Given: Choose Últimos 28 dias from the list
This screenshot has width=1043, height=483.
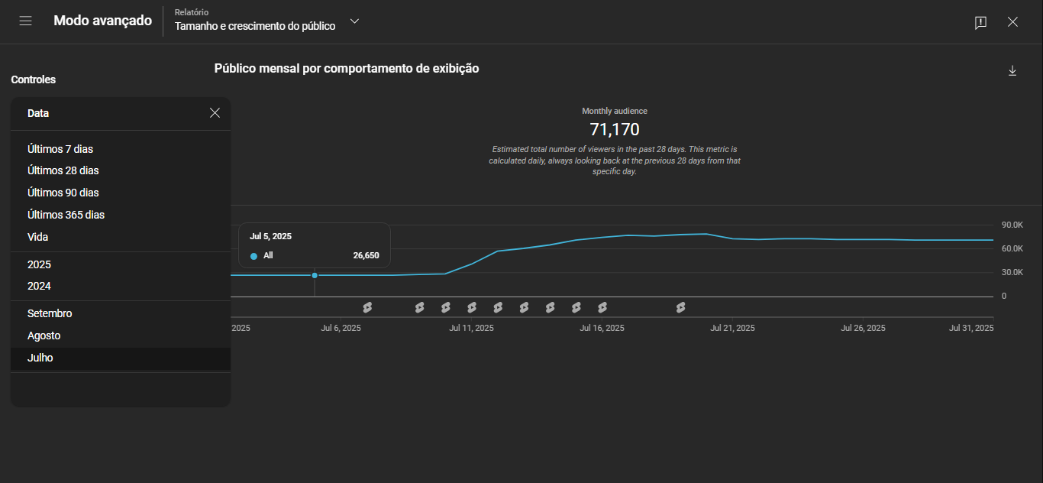Looking at the screenshot, I should [63, 170].
